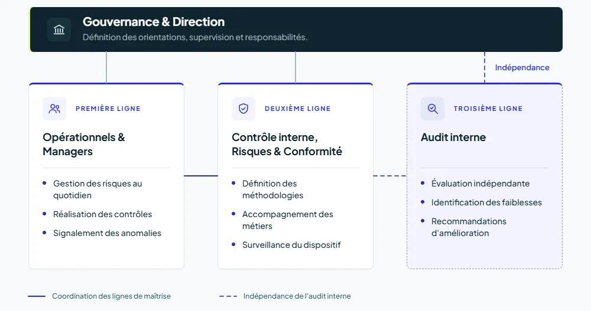
Task: Select the Gouvernance & Direction heading
Action: tap(154, 22)
